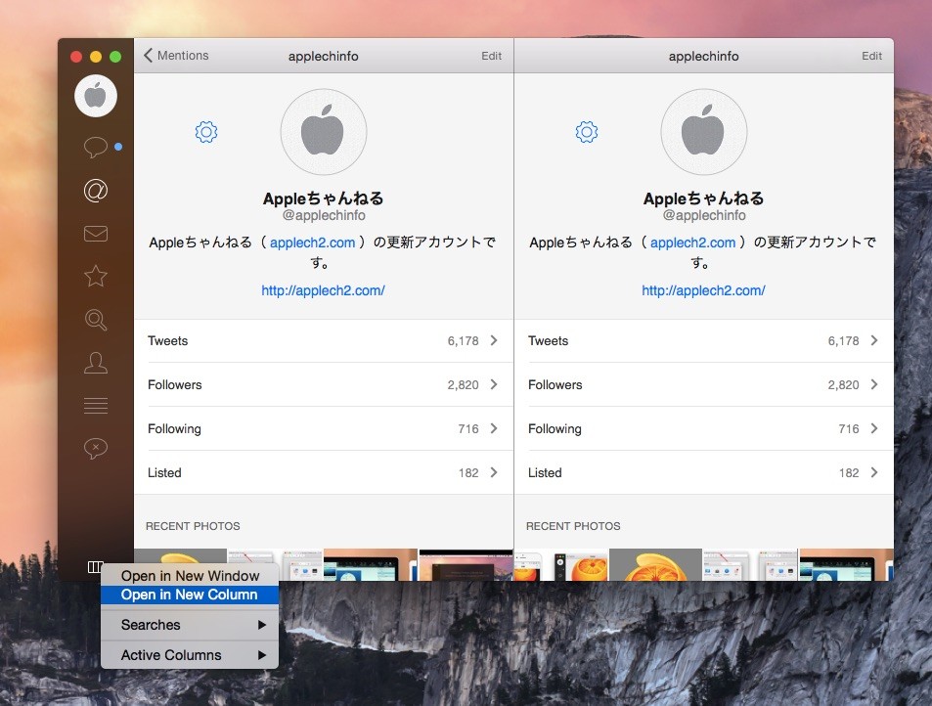The height and width of the screenshot is (706, 932).
Task: Click Edit in the left column header
Action: pyautogui.click(x=492, y=56)
